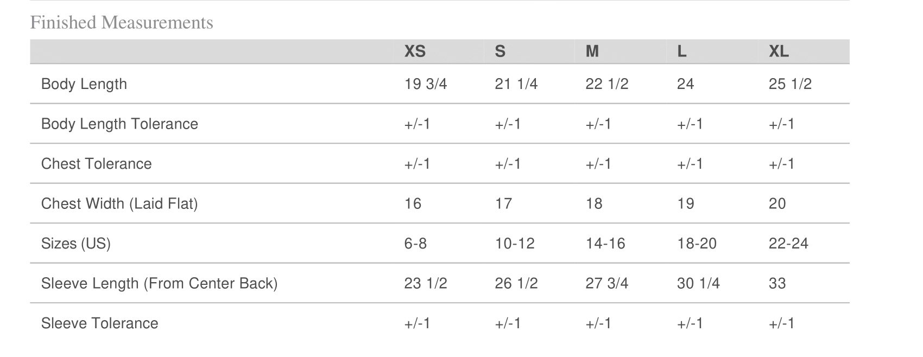
Task: Click the M size column header
Action: (x=592, y=52)
